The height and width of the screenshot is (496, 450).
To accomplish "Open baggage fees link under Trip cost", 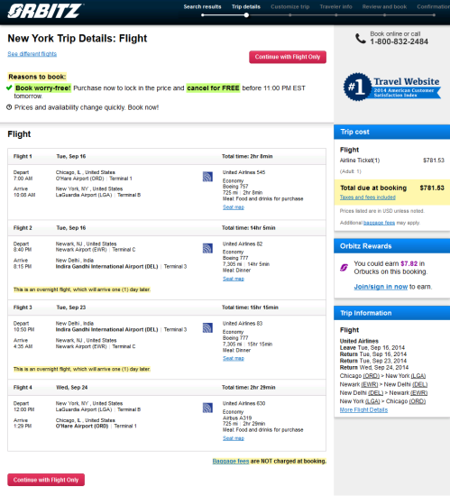I will [379, 223].
